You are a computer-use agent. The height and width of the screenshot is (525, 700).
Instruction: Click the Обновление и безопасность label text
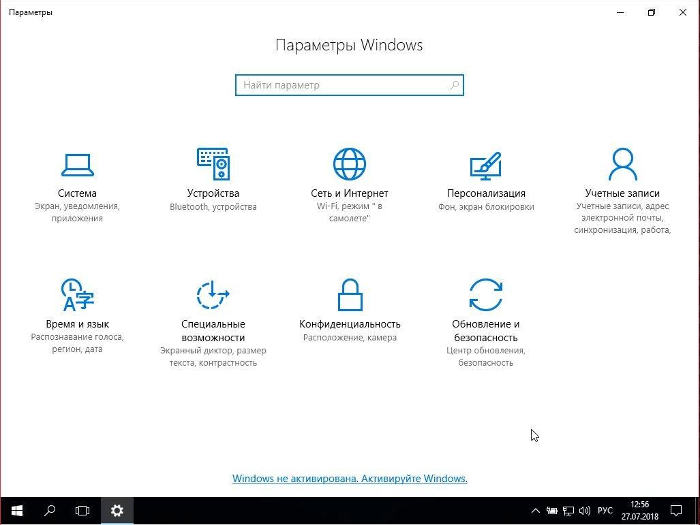point(486,330)
